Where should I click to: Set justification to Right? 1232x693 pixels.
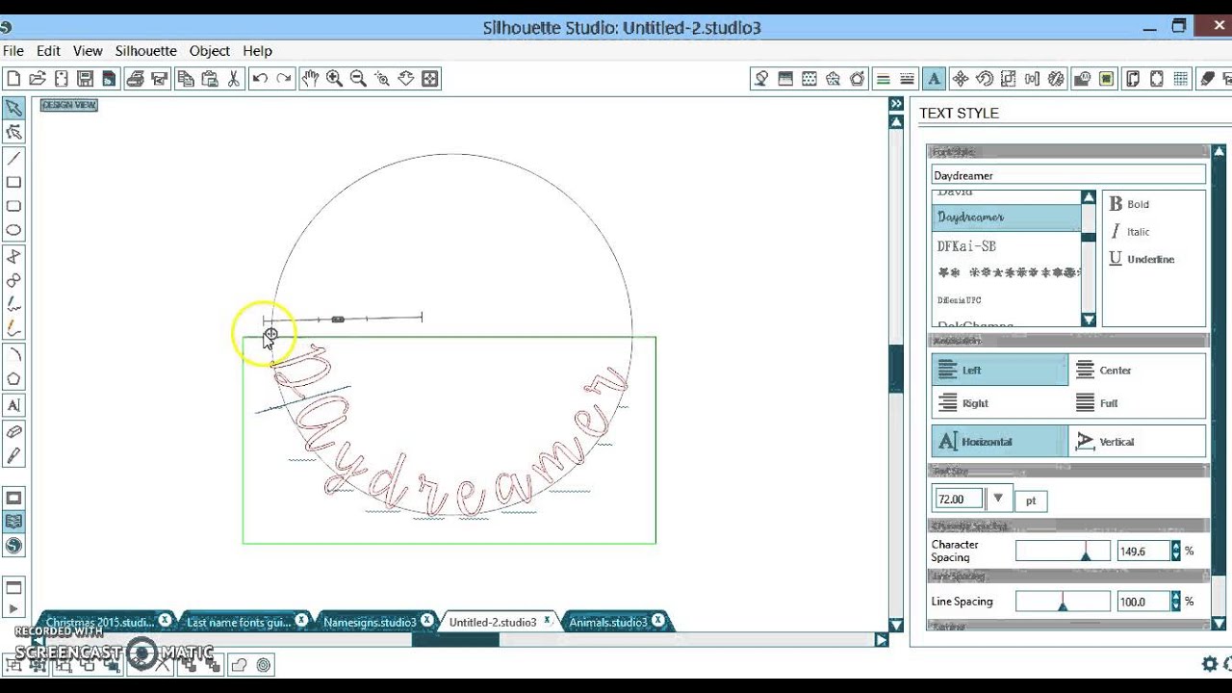click(1000, 403)
